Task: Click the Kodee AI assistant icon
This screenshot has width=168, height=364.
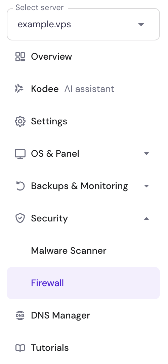Action: pos(19,89)
